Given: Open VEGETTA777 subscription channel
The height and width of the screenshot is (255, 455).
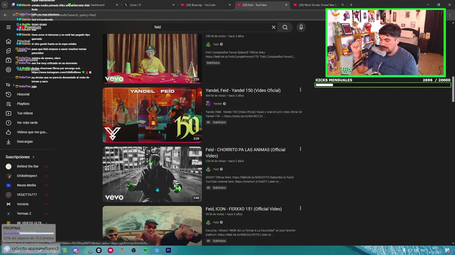Looking at the screenshot, I should click(x=27, y=195).
